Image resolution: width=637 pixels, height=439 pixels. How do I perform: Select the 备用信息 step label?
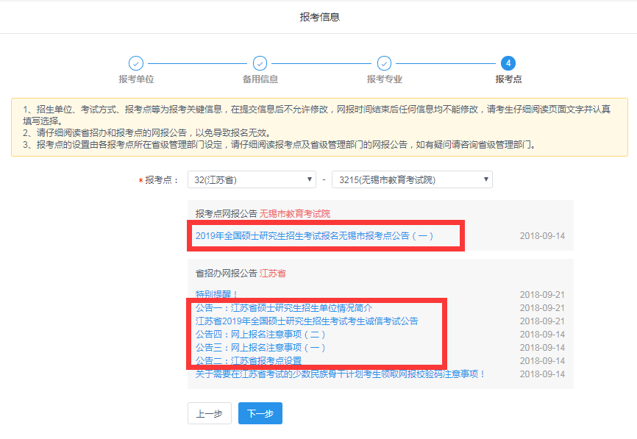pos(260,79)
